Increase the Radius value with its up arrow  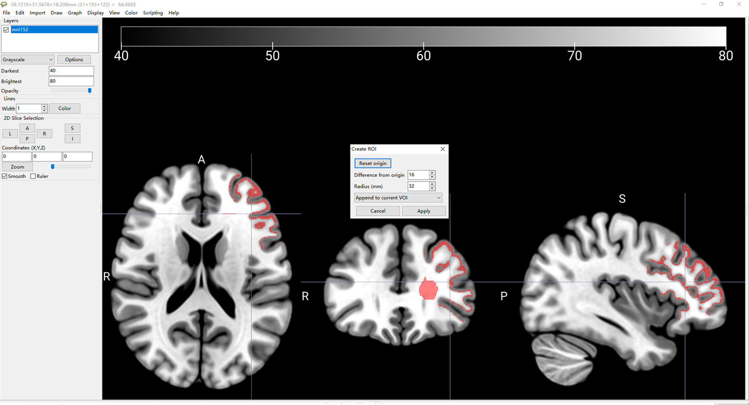pyautogui.click(x=432, y=184)
